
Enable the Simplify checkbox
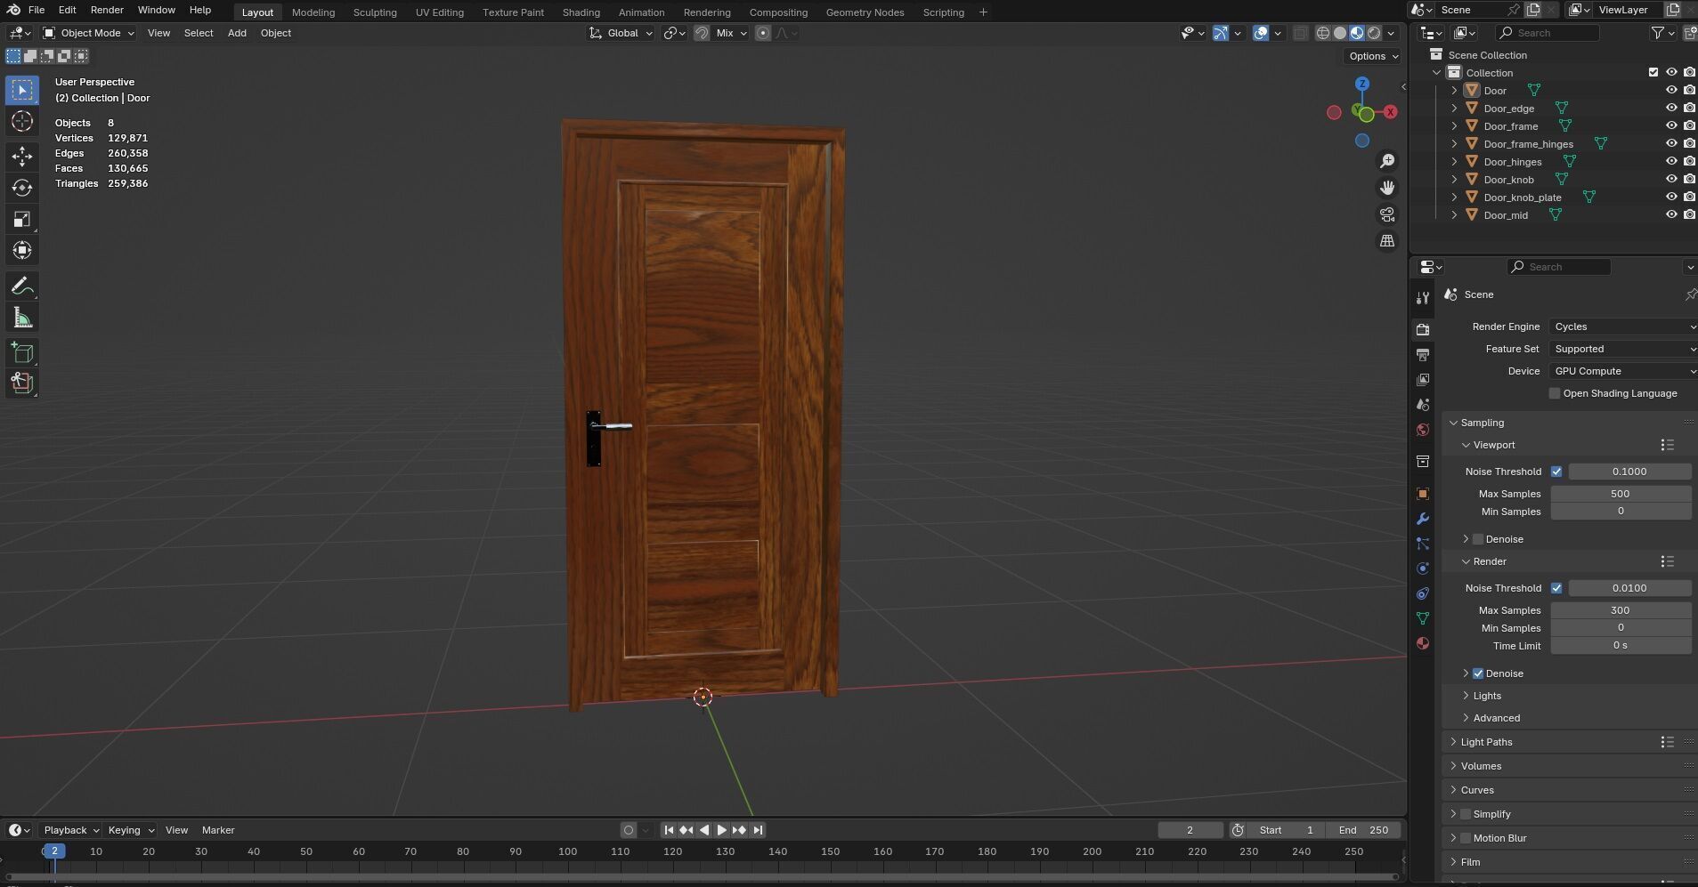tap(1466, 814)
